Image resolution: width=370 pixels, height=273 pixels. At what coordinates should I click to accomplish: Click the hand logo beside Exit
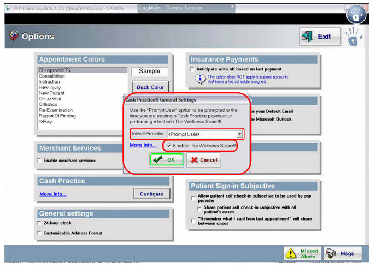(x=353, y=36)
